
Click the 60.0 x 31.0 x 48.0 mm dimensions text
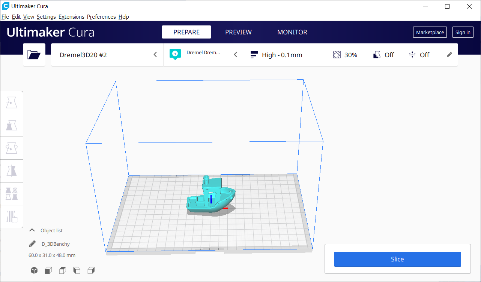tap(52, 255)
